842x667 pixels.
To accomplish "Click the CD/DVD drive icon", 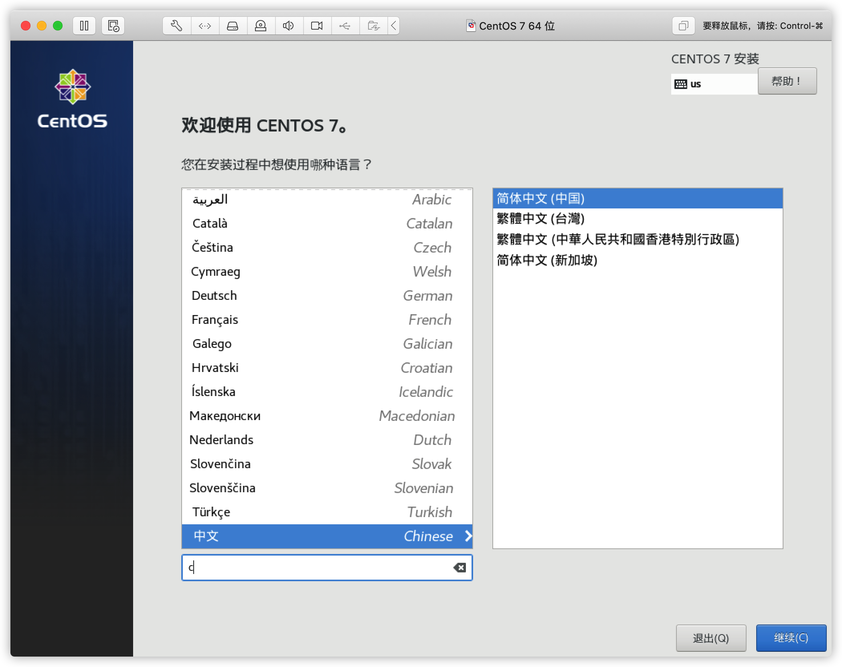I will tap(261, 26).
